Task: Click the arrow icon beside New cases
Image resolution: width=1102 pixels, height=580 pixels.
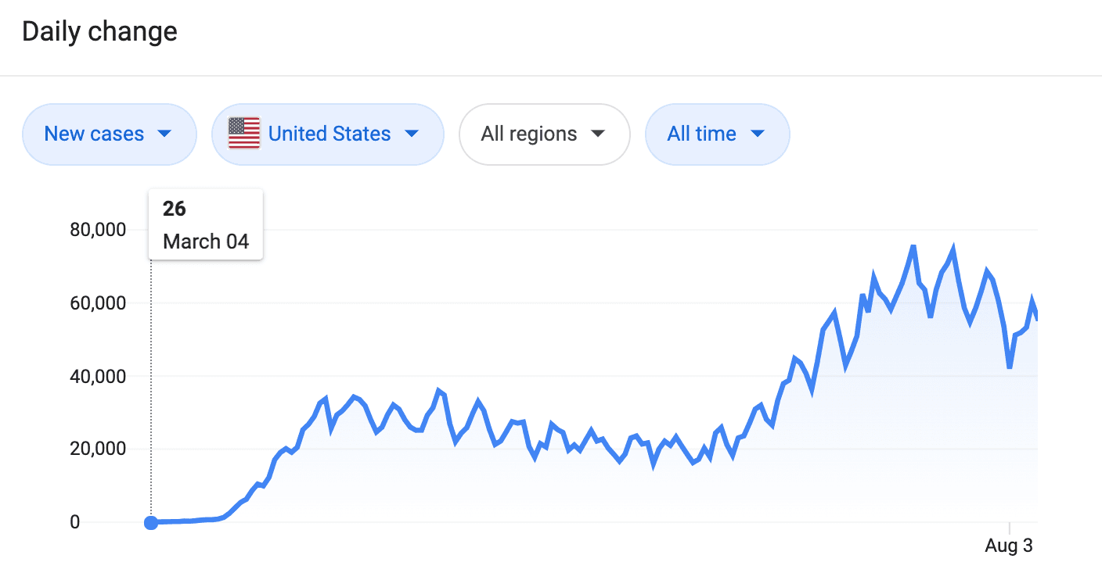Action: (x=164, y=134)
